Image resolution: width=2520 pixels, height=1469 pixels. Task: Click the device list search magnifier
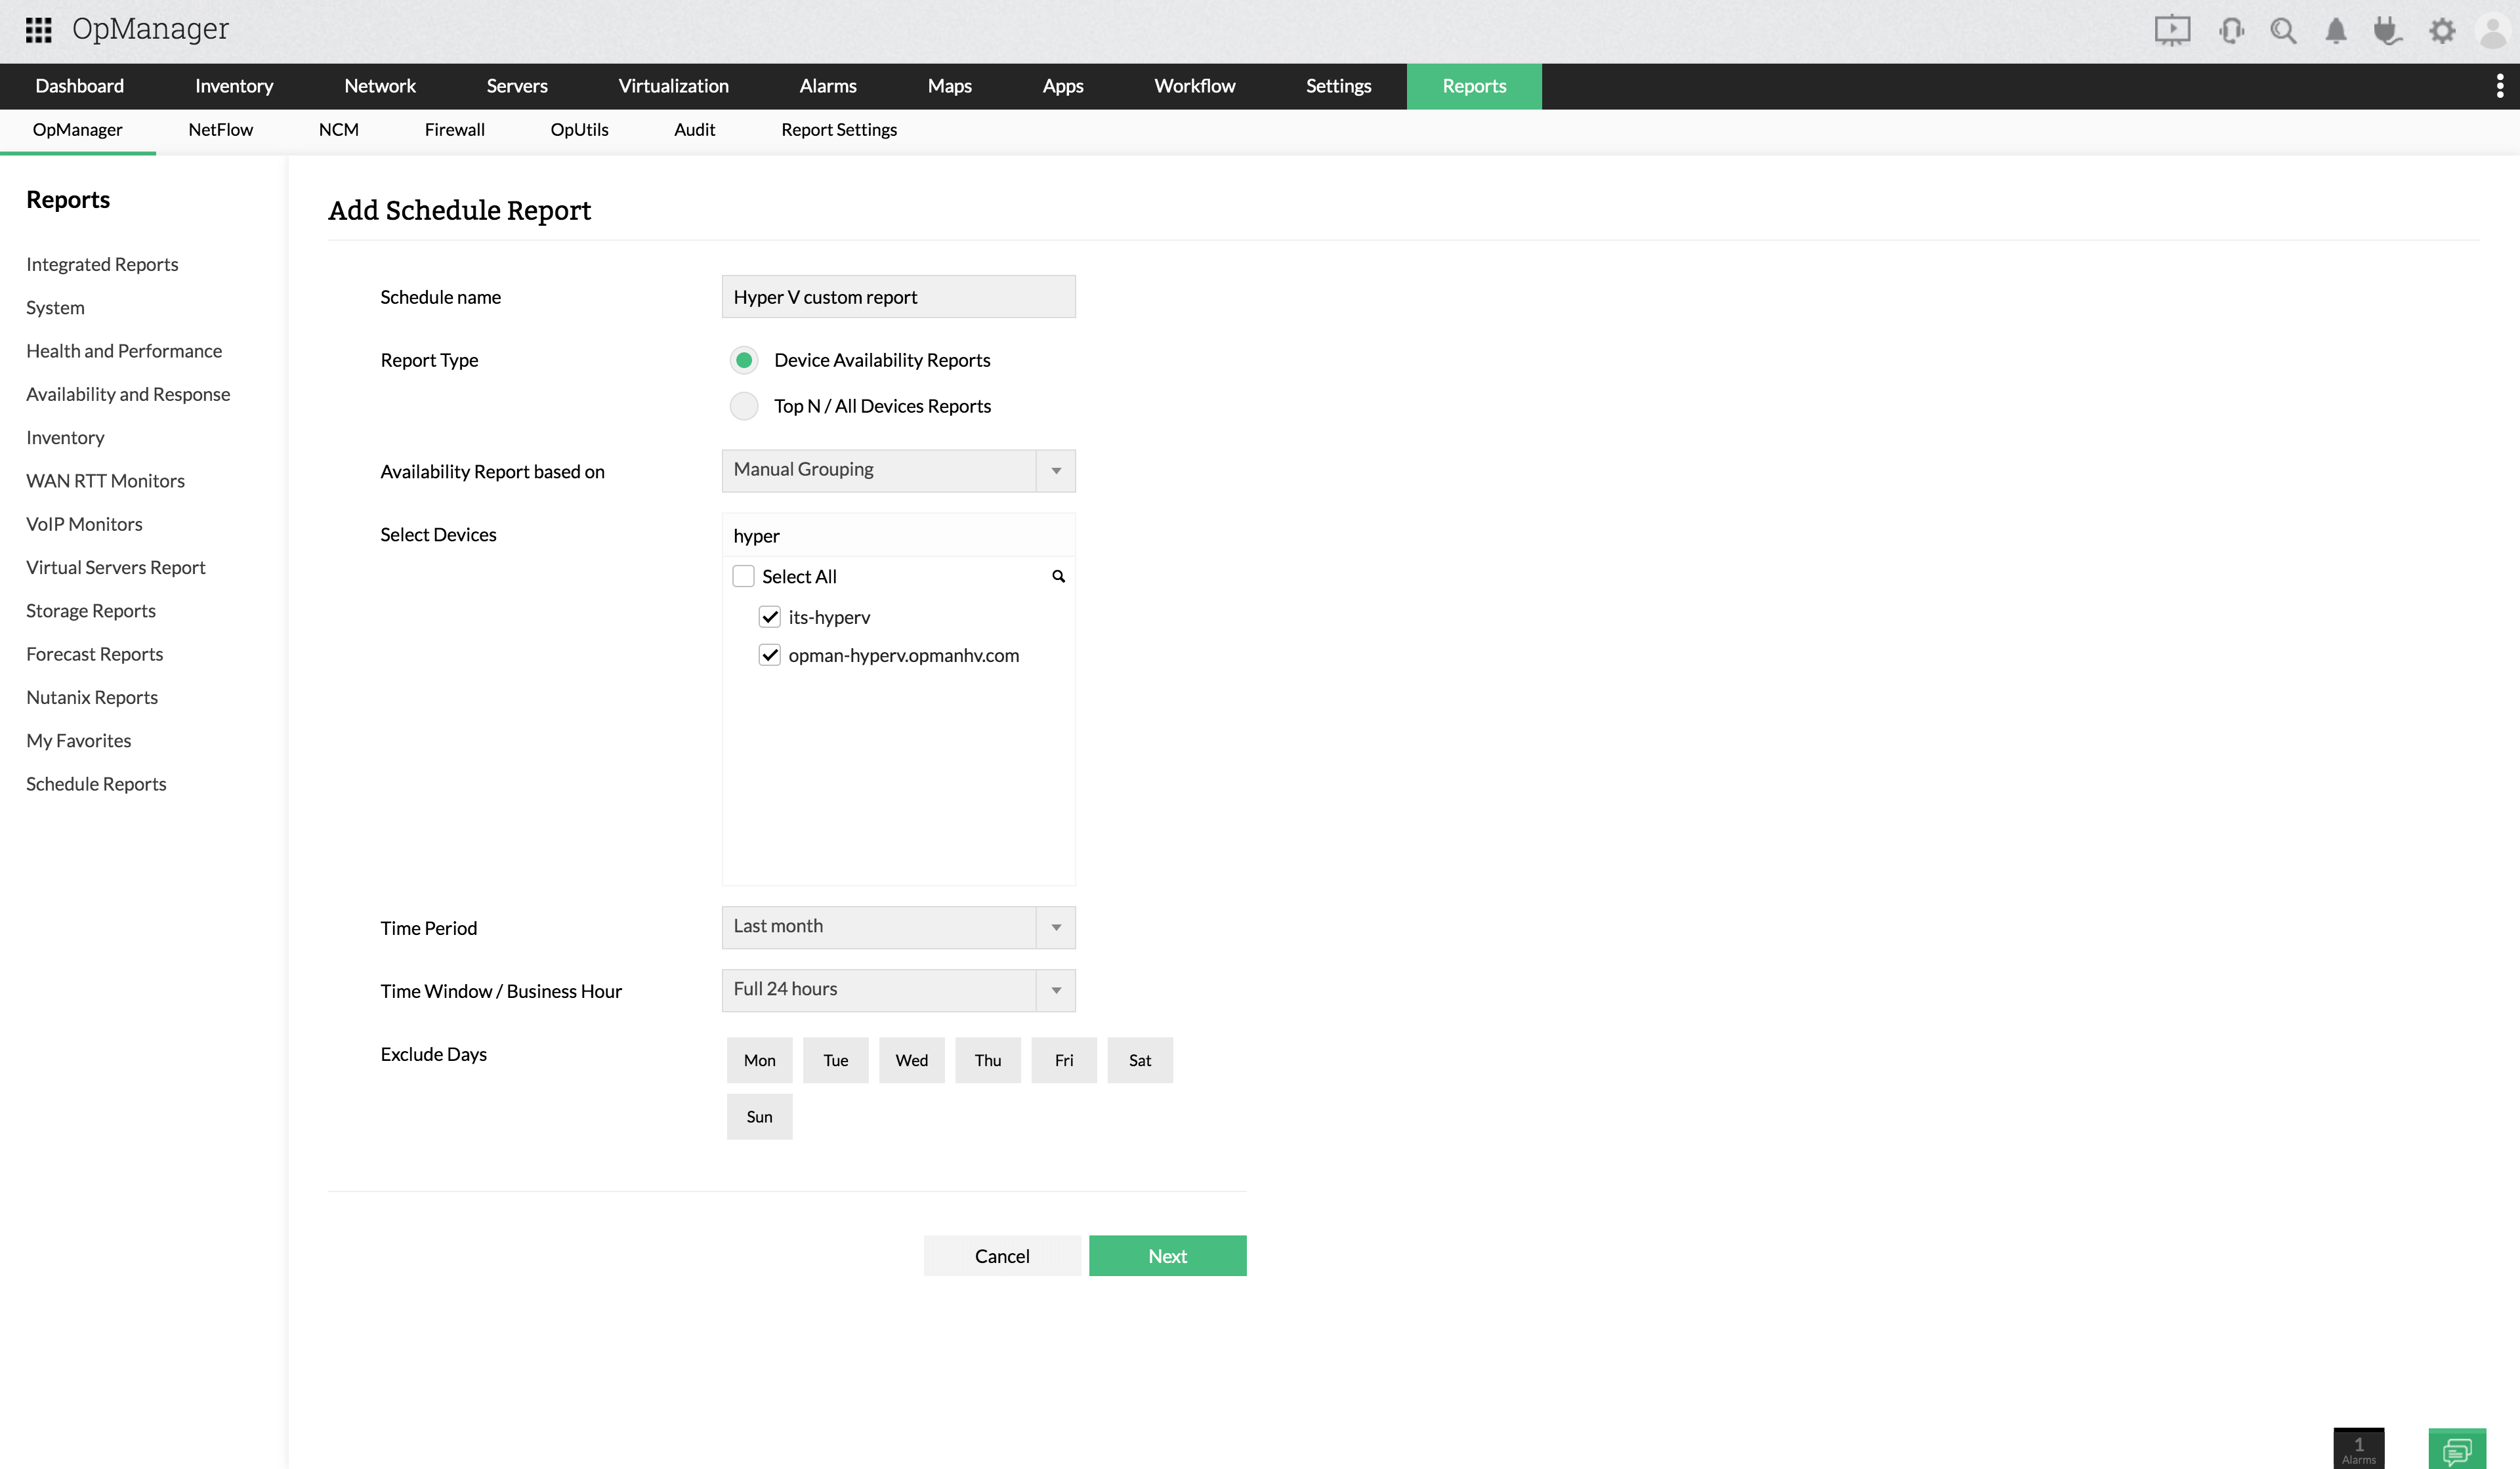click(1058, 576)
